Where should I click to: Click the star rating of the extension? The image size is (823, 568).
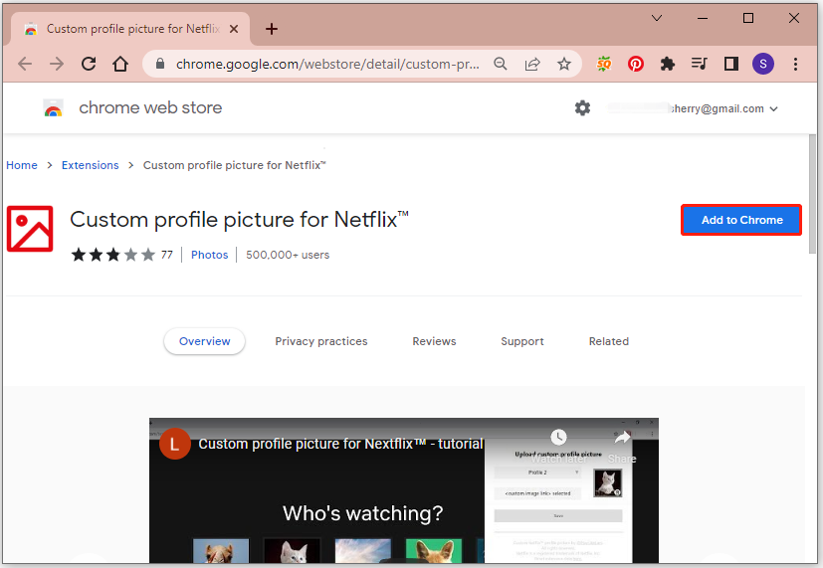[x=113, y=255]
